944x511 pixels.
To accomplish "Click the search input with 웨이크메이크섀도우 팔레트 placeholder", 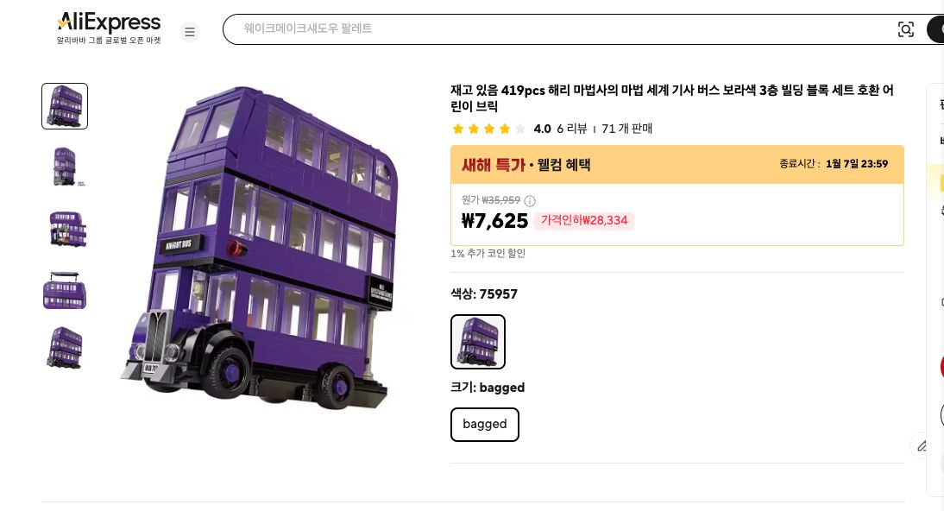I will 561,28.
